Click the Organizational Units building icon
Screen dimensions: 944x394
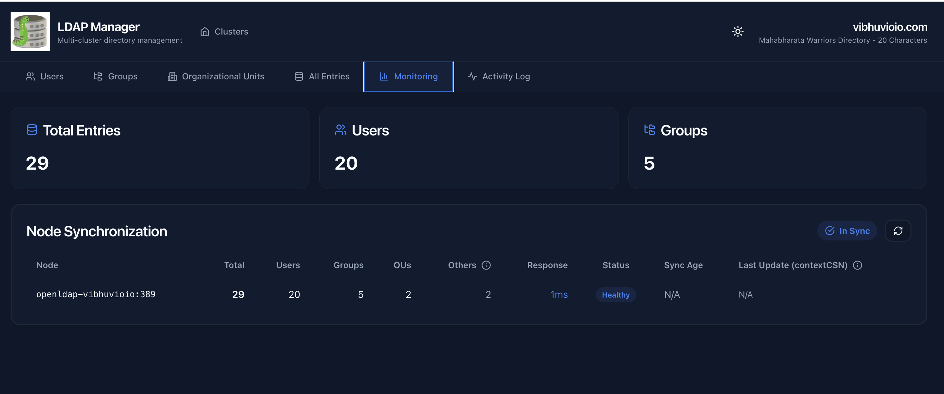click(x=172, y=76)
